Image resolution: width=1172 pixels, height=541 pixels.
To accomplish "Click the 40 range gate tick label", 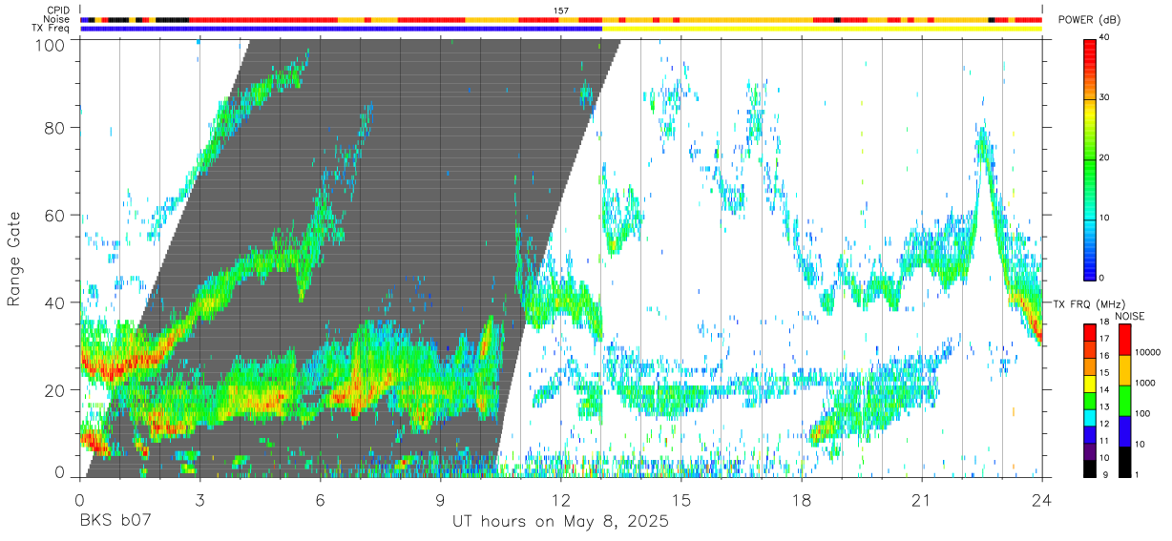I will click(56, 302).
